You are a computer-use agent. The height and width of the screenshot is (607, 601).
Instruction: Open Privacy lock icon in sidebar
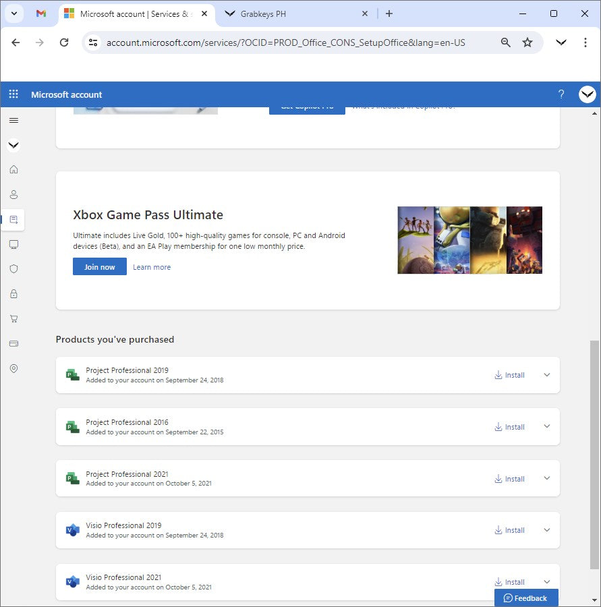pos(13,293)
